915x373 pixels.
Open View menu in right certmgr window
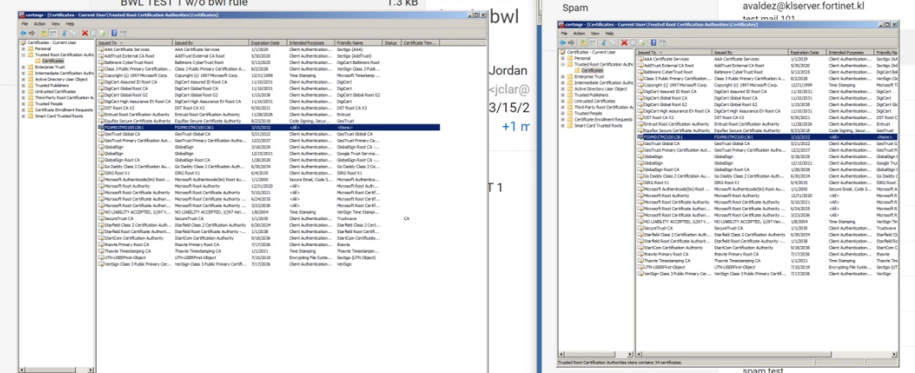click(x=596, y=34)
